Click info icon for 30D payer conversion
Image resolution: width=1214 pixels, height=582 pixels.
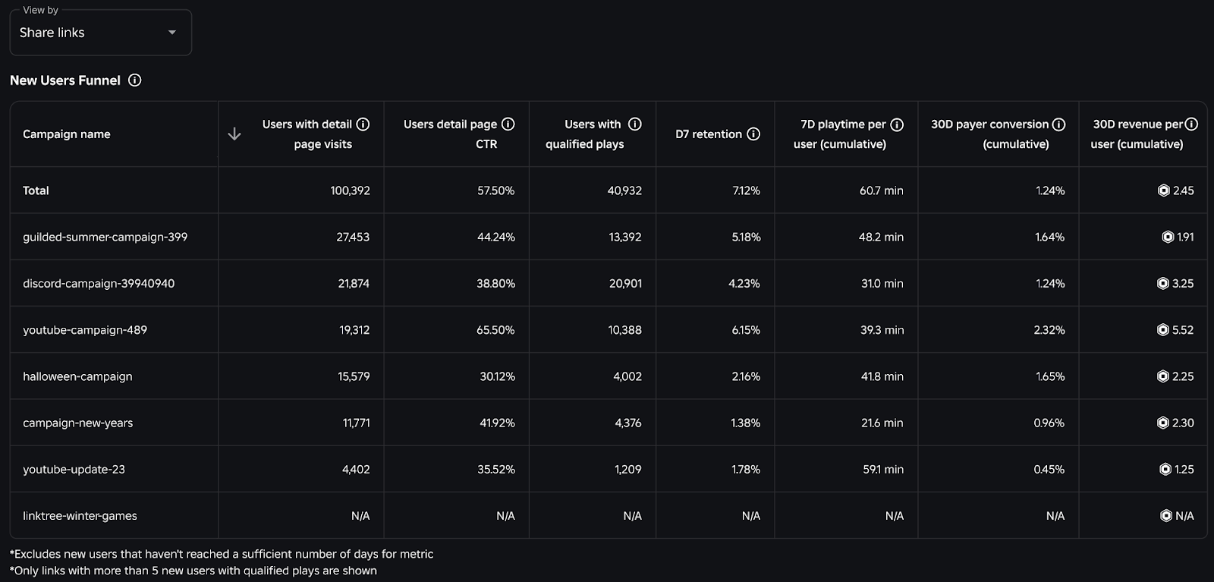click(x=1059, y=124)
